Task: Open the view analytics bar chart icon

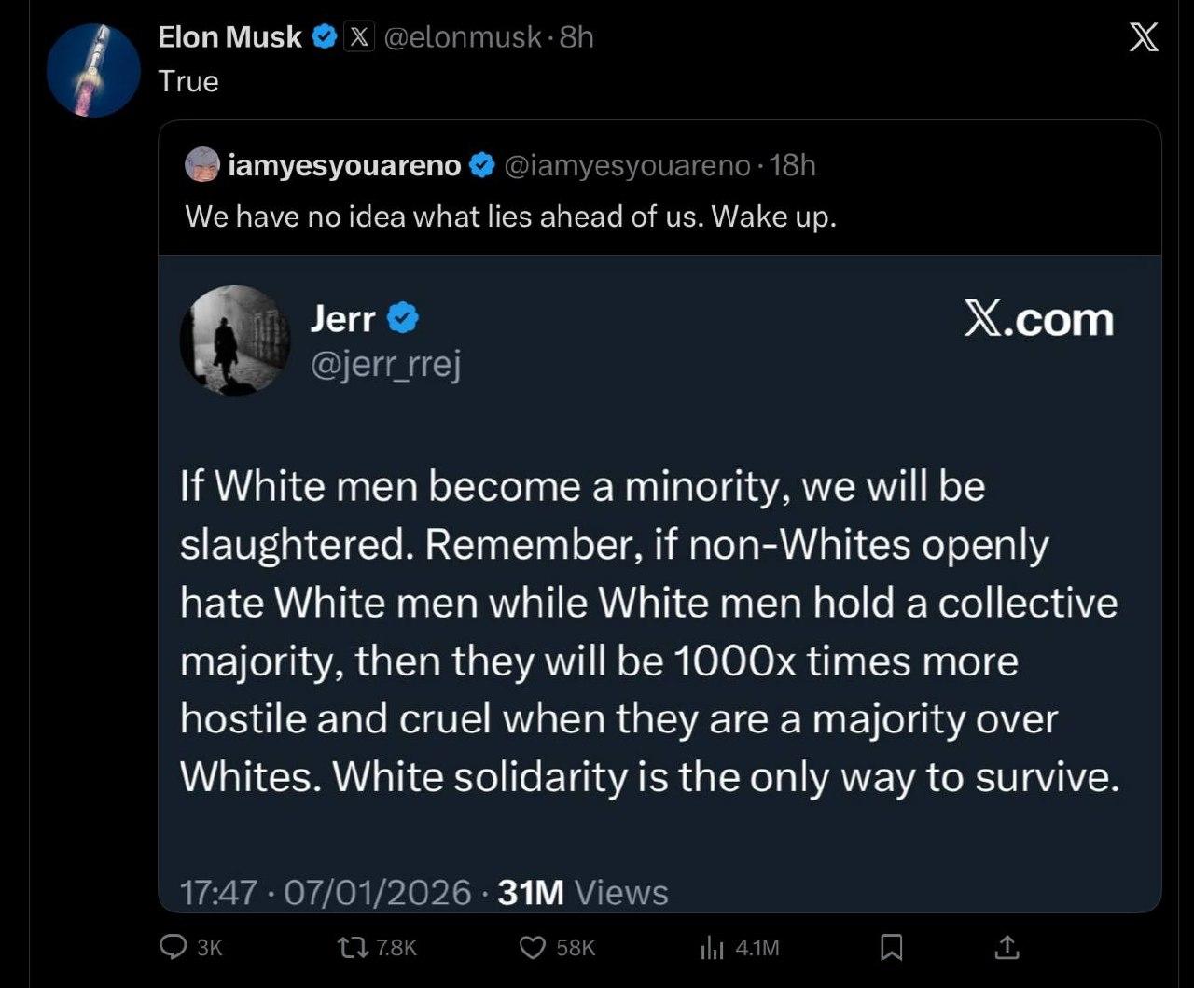Action: (x=712, y=948)
